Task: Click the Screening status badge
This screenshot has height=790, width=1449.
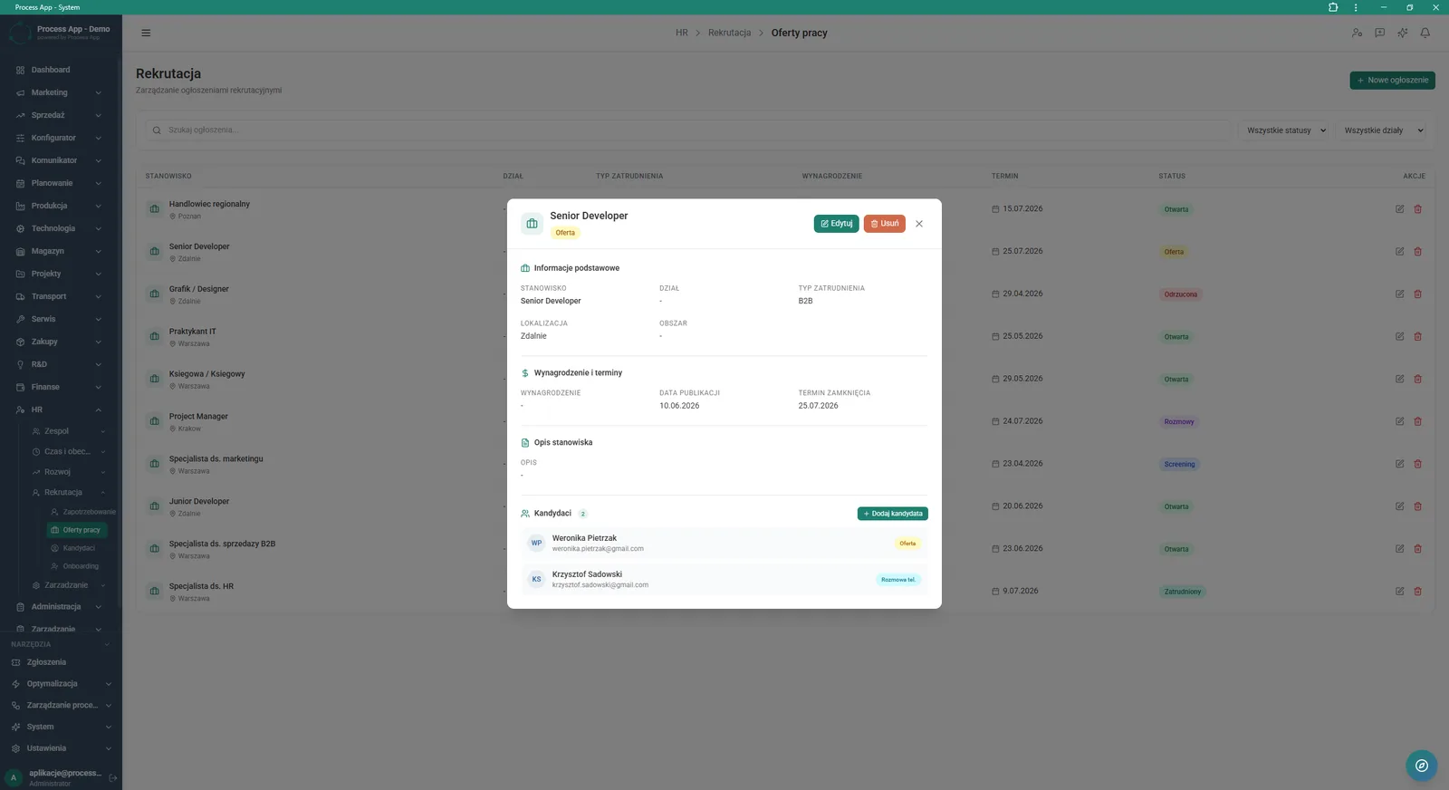Action: 1179,465
